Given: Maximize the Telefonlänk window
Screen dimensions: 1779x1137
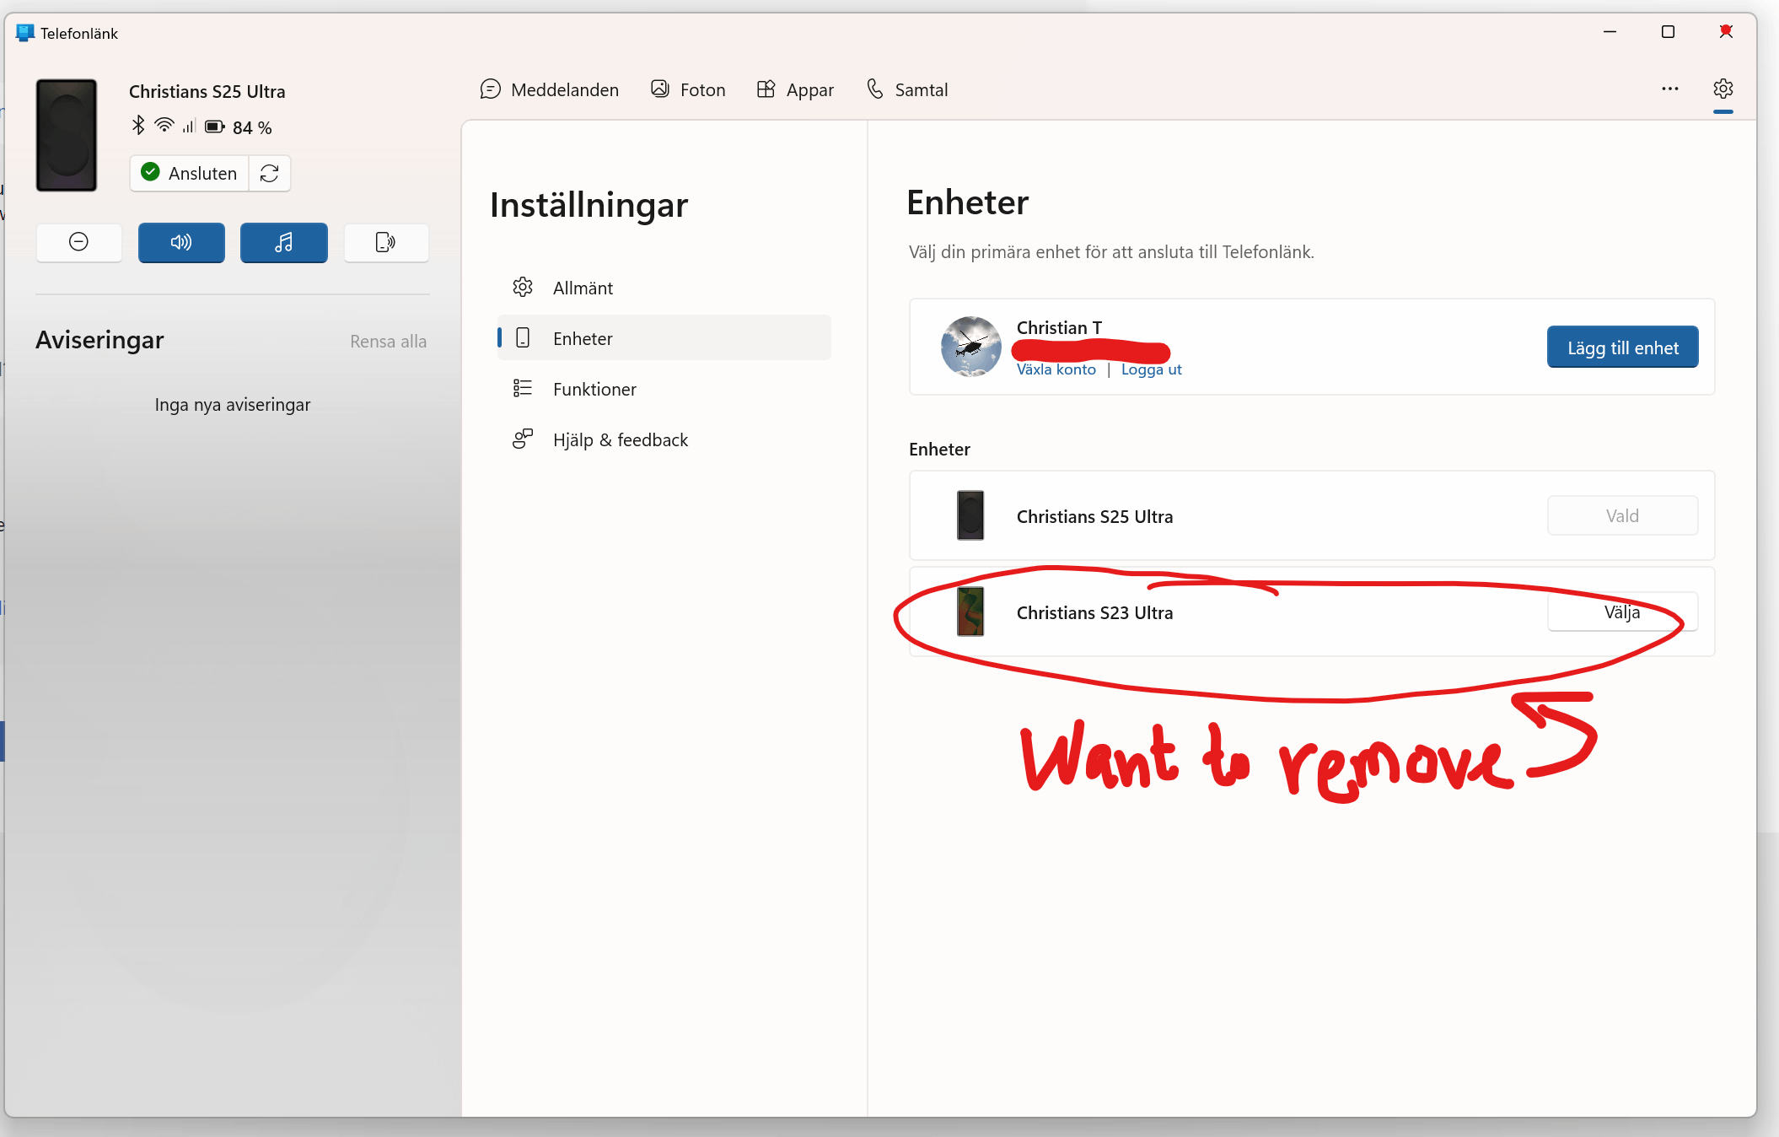Looking at the screenshot, I should tap(1668, 32).
